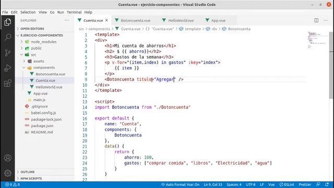Collapse the components folder
The width and height of the screenshot is (334, 188).
point(44,67)
